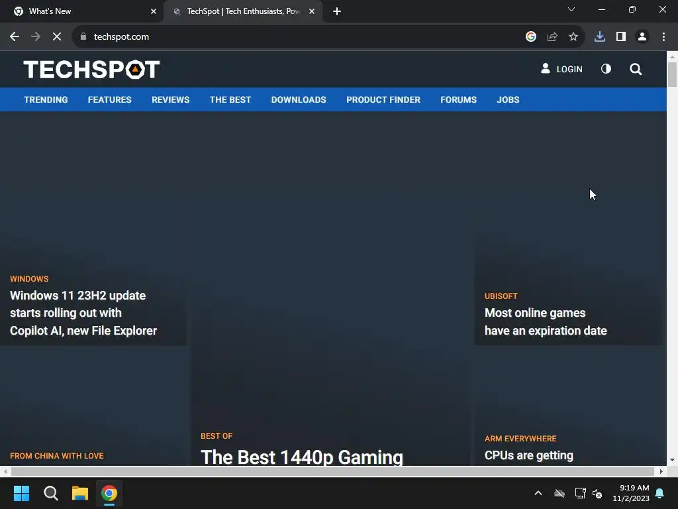This screenshot has width=678, height=509.
Task: Open the PRODUCT FINDER nav item
Action: [x=383, y=99]
